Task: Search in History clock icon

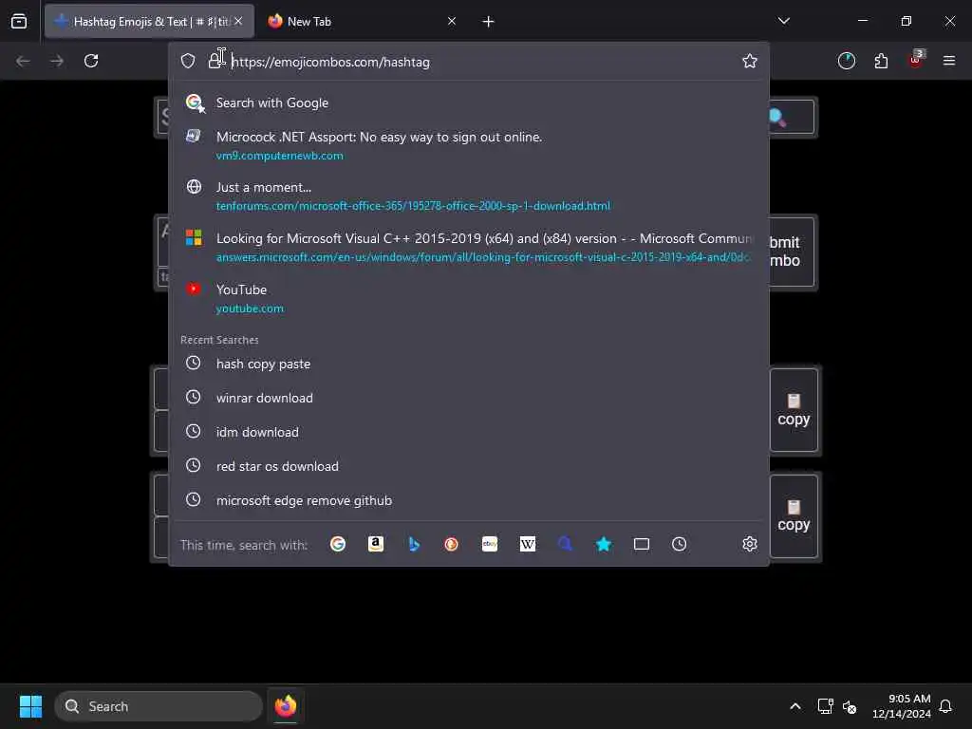Action: pyautogui.click(x=680, y=544)
